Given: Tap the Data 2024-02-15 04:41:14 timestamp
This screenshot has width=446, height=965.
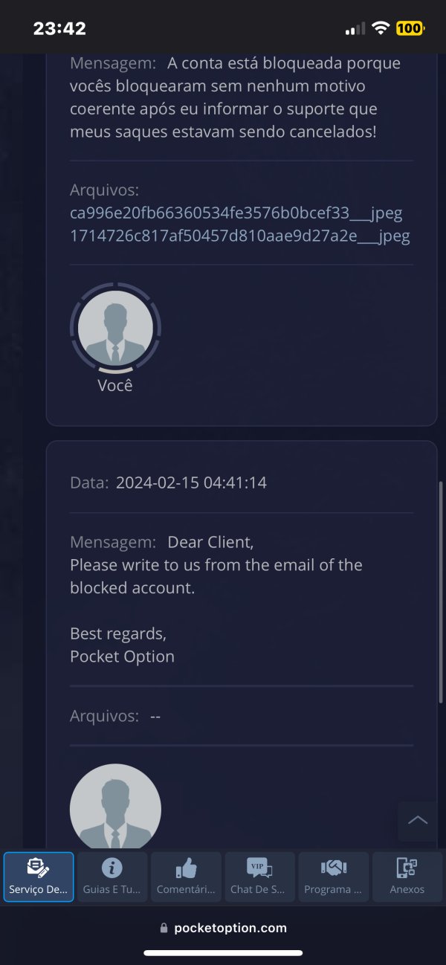Looking at the screenshot, I should tap(168, 482).
